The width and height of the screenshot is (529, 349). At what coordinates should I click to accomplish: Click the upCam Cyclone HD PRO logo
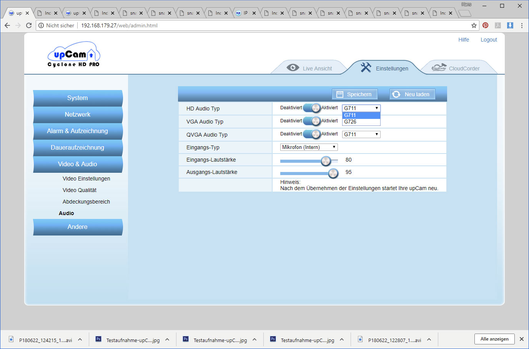point(73,55)
